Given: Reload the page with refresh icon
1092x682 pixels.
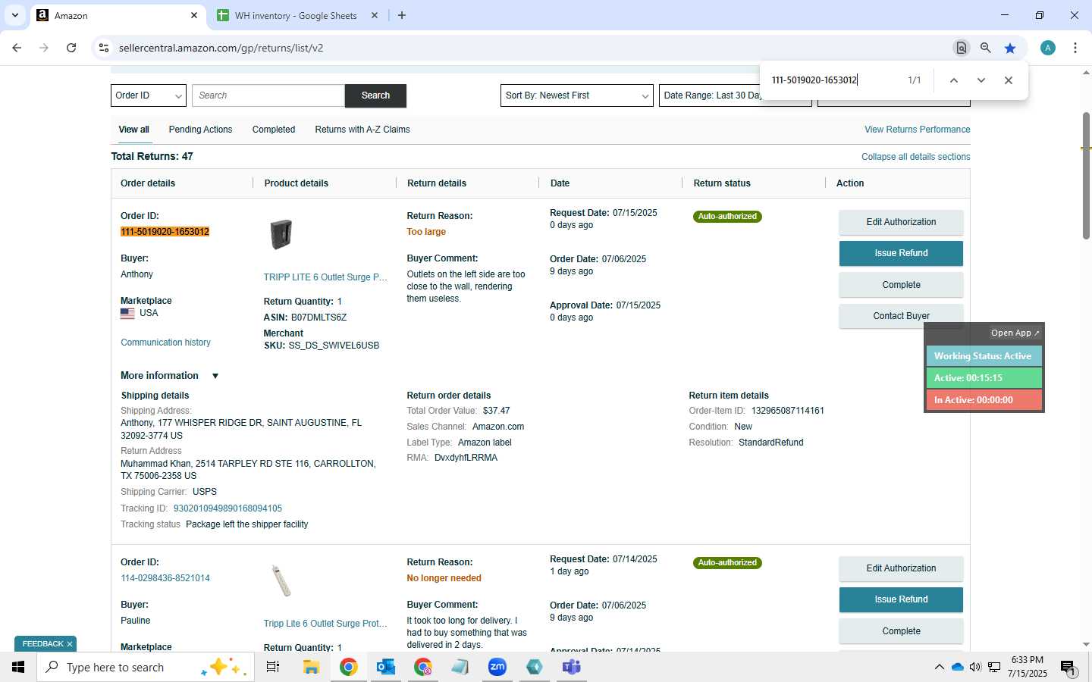Looking at the screenshot, I should coord(71,48).
